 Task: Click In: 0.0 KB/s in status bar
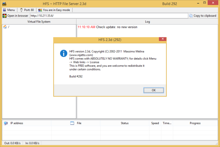click(x=32, y=143)
